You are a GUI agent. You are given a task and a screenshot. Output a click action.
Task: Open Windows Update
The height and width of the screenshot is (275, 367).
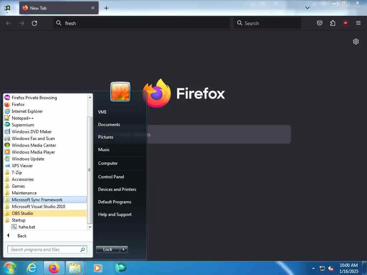(46, 159)
